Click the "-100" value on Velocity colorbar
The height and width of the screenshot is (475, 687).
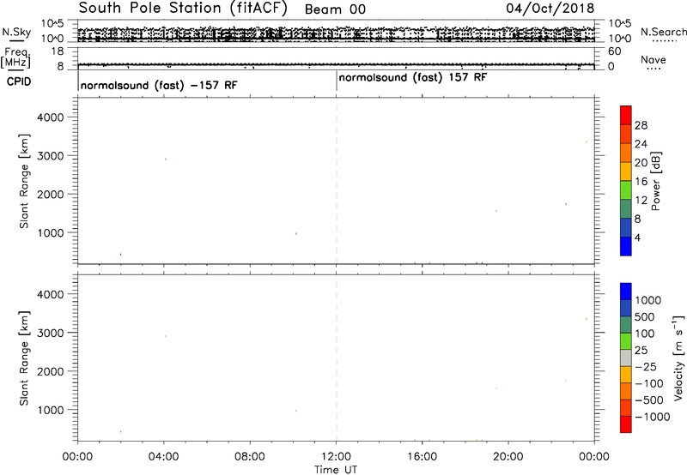(x=649, y=383)
